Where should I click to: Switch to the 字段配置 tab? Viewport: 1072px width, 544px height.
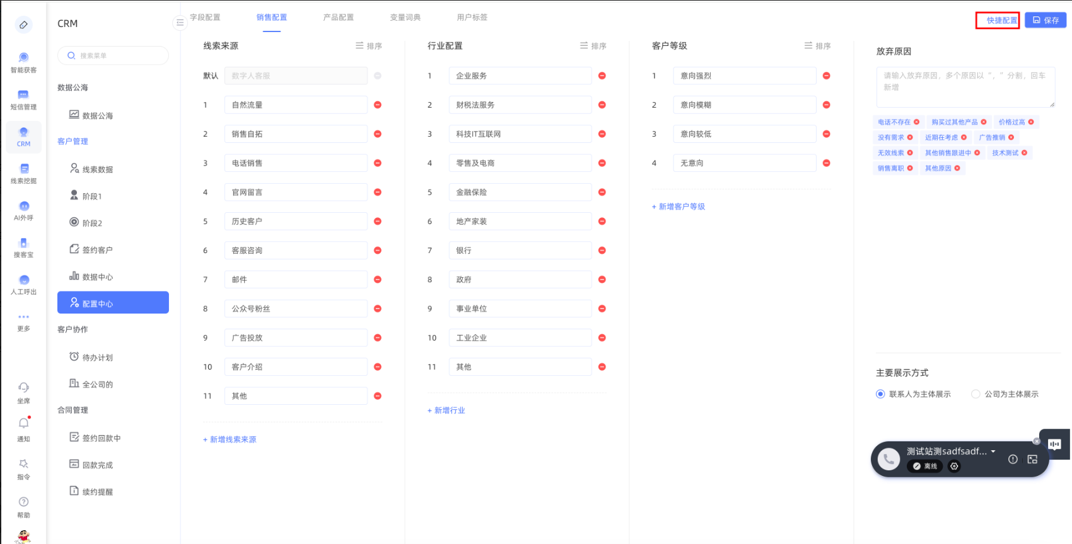pyautogui.click(x=205, y=18)
